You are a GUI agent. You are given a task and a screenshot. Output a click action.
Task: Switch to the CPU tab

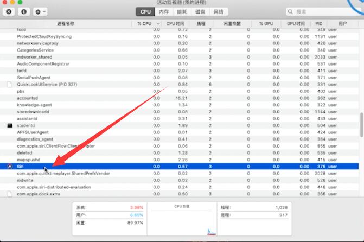[145, 12]
